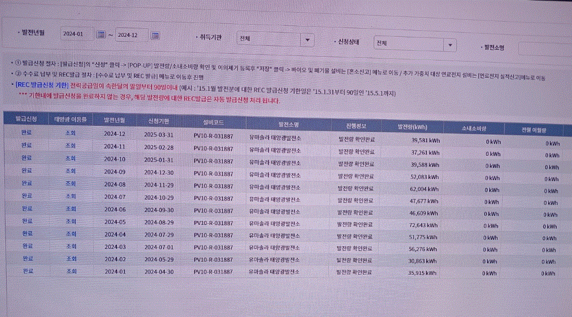Select the 72,643 kWh generation value
This screenshot has height=317, width=572.
[423, 225]
